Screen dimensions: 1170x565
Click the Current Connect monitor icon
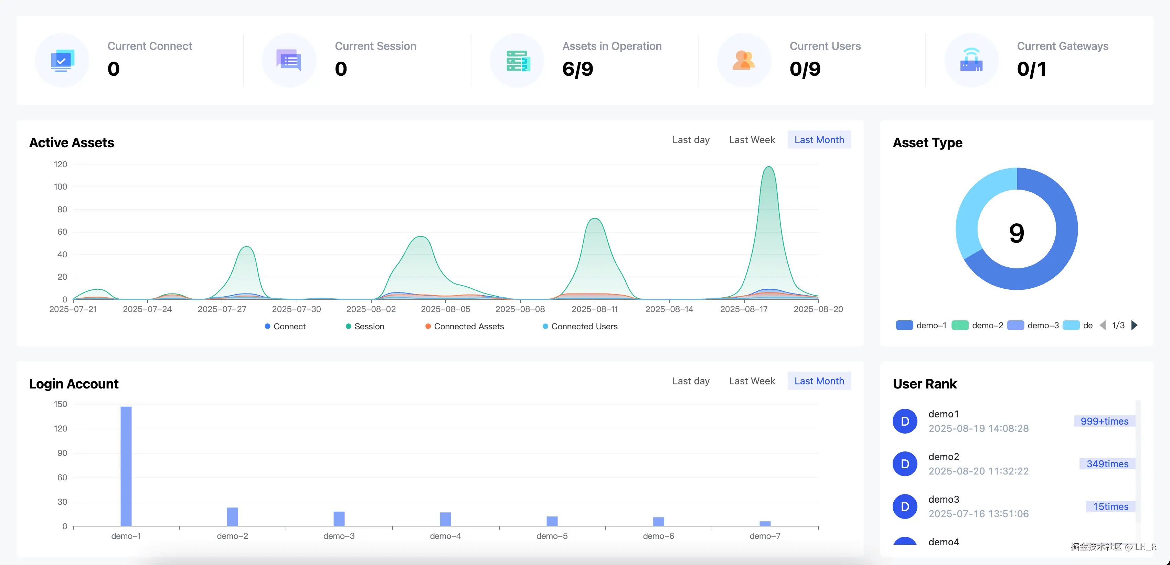(62, 61)
